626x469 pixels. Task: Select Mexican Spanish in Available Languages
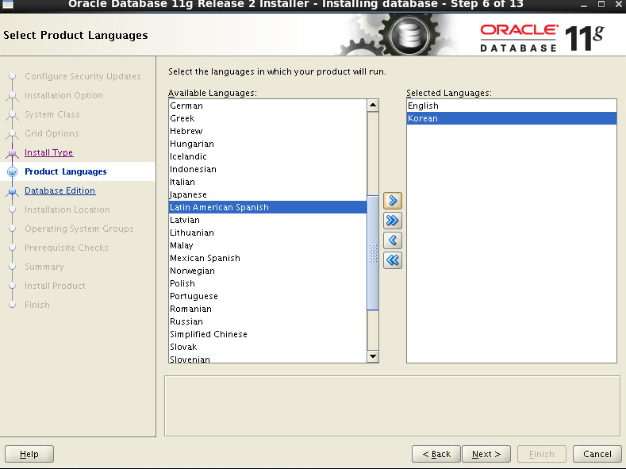click(267, 258)
